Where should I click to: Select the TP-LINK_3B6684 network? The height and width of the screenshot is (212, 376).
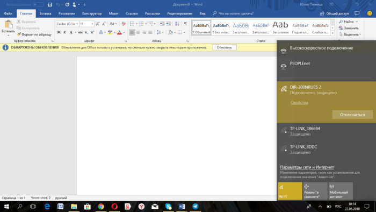pos(327,131)
